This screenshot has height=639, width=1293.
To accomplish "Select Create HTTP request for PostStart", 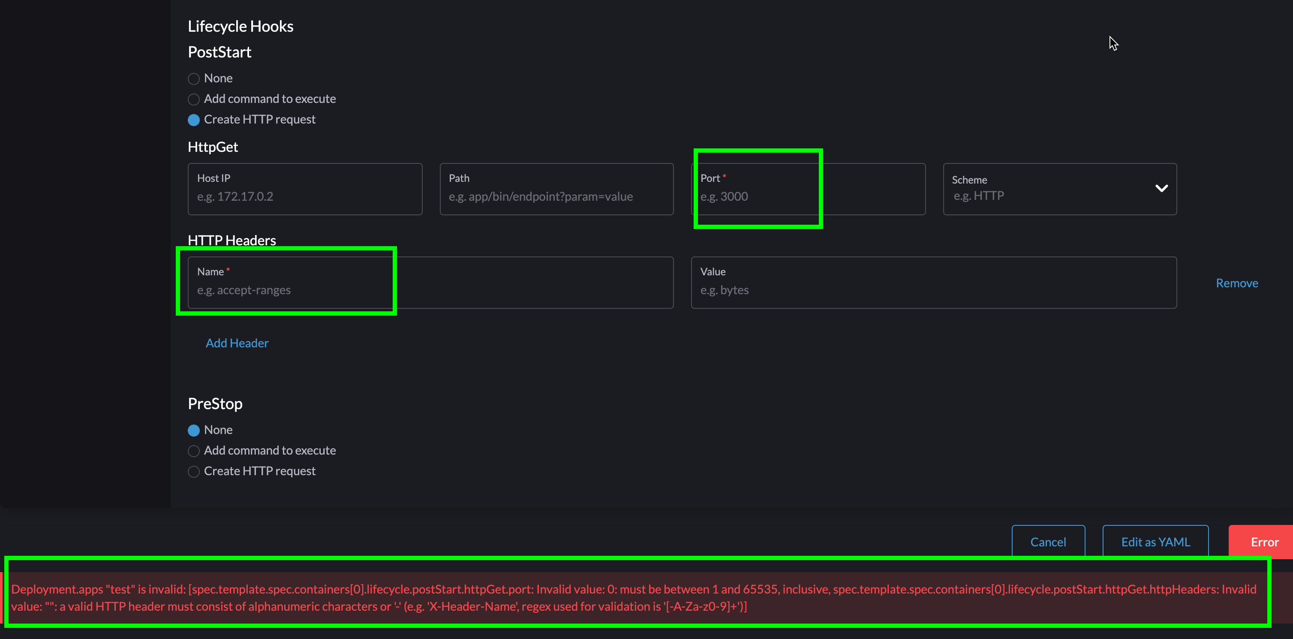I will 193,120.
